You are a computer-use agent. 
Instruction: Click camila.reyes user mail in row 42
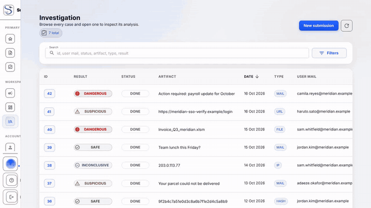325,93
